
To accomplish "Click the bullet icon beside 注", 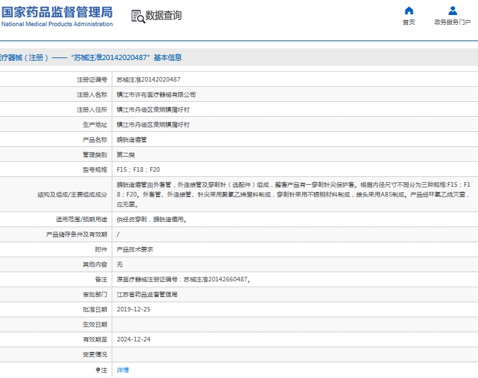I will tap(98, 370).
